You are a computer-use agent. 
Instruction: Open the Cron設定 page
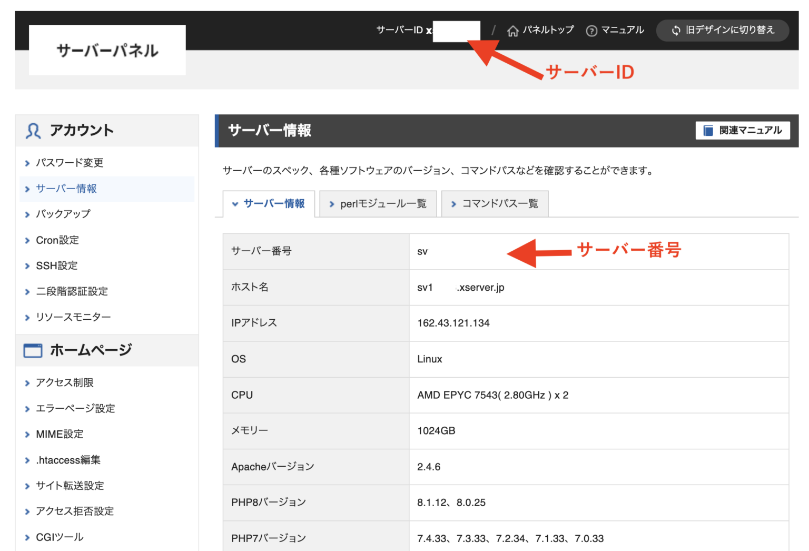[x=57, y=240]
